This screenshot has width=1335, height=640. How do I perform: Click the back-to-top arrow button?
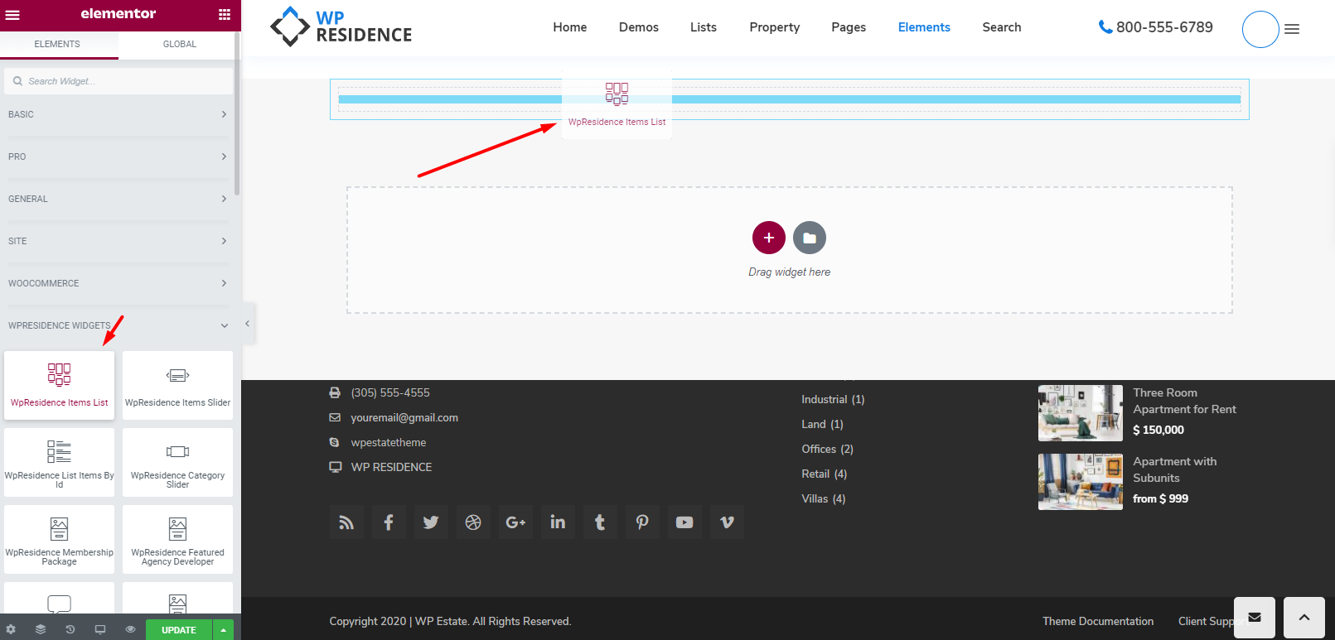(x=1304, y=618)
